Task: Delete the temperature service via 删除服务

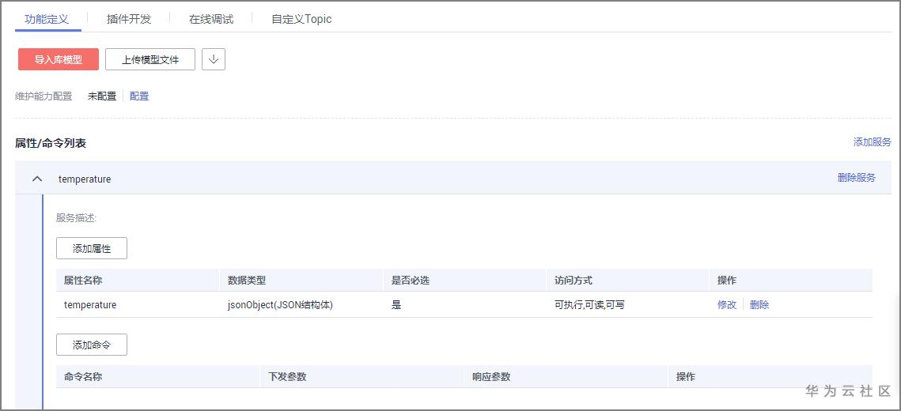Action: tap(856, 178)
